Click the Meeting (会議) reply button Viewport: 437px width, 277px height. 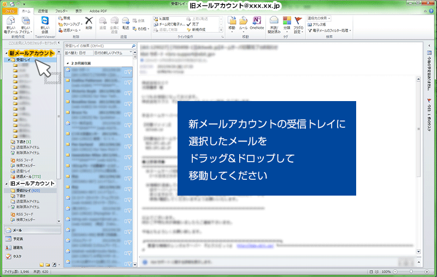139,21
